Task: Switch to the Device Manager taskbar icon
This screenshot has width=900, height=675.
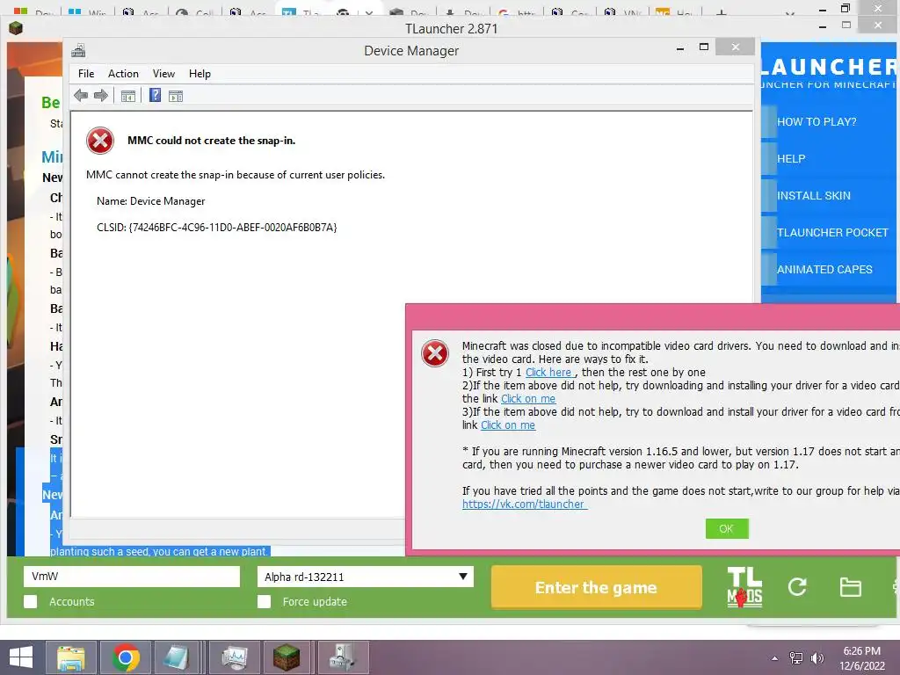Action: click(343, 657)
